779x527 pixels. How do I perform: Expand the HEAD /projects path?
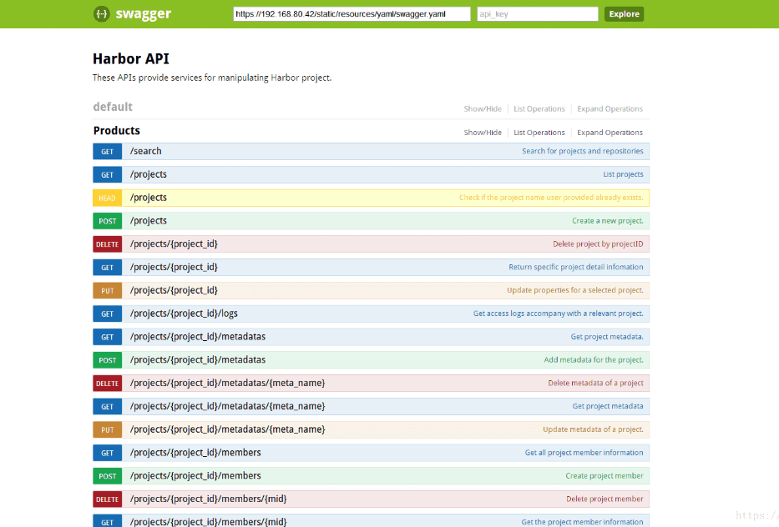coord(149,198)
